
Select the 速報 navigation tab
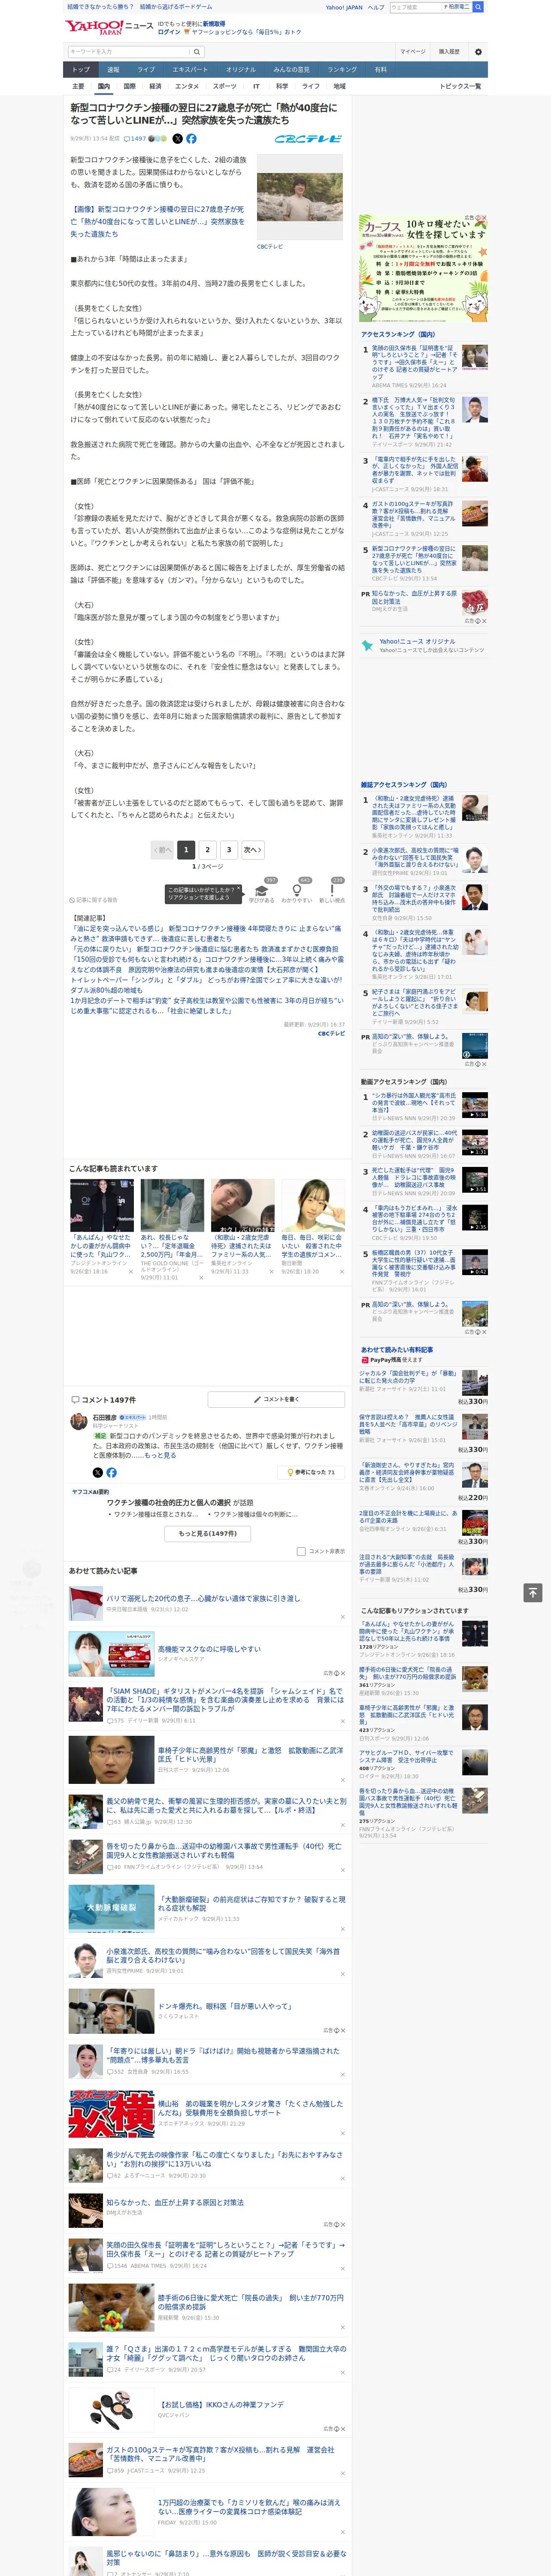[x=113, y=70]
